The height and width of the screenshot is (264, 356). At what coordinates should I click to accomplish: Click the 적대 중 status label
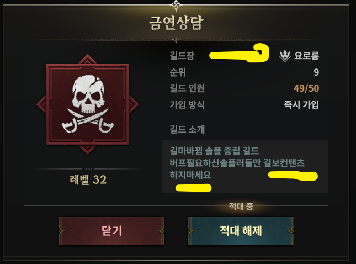click(241, 207)
